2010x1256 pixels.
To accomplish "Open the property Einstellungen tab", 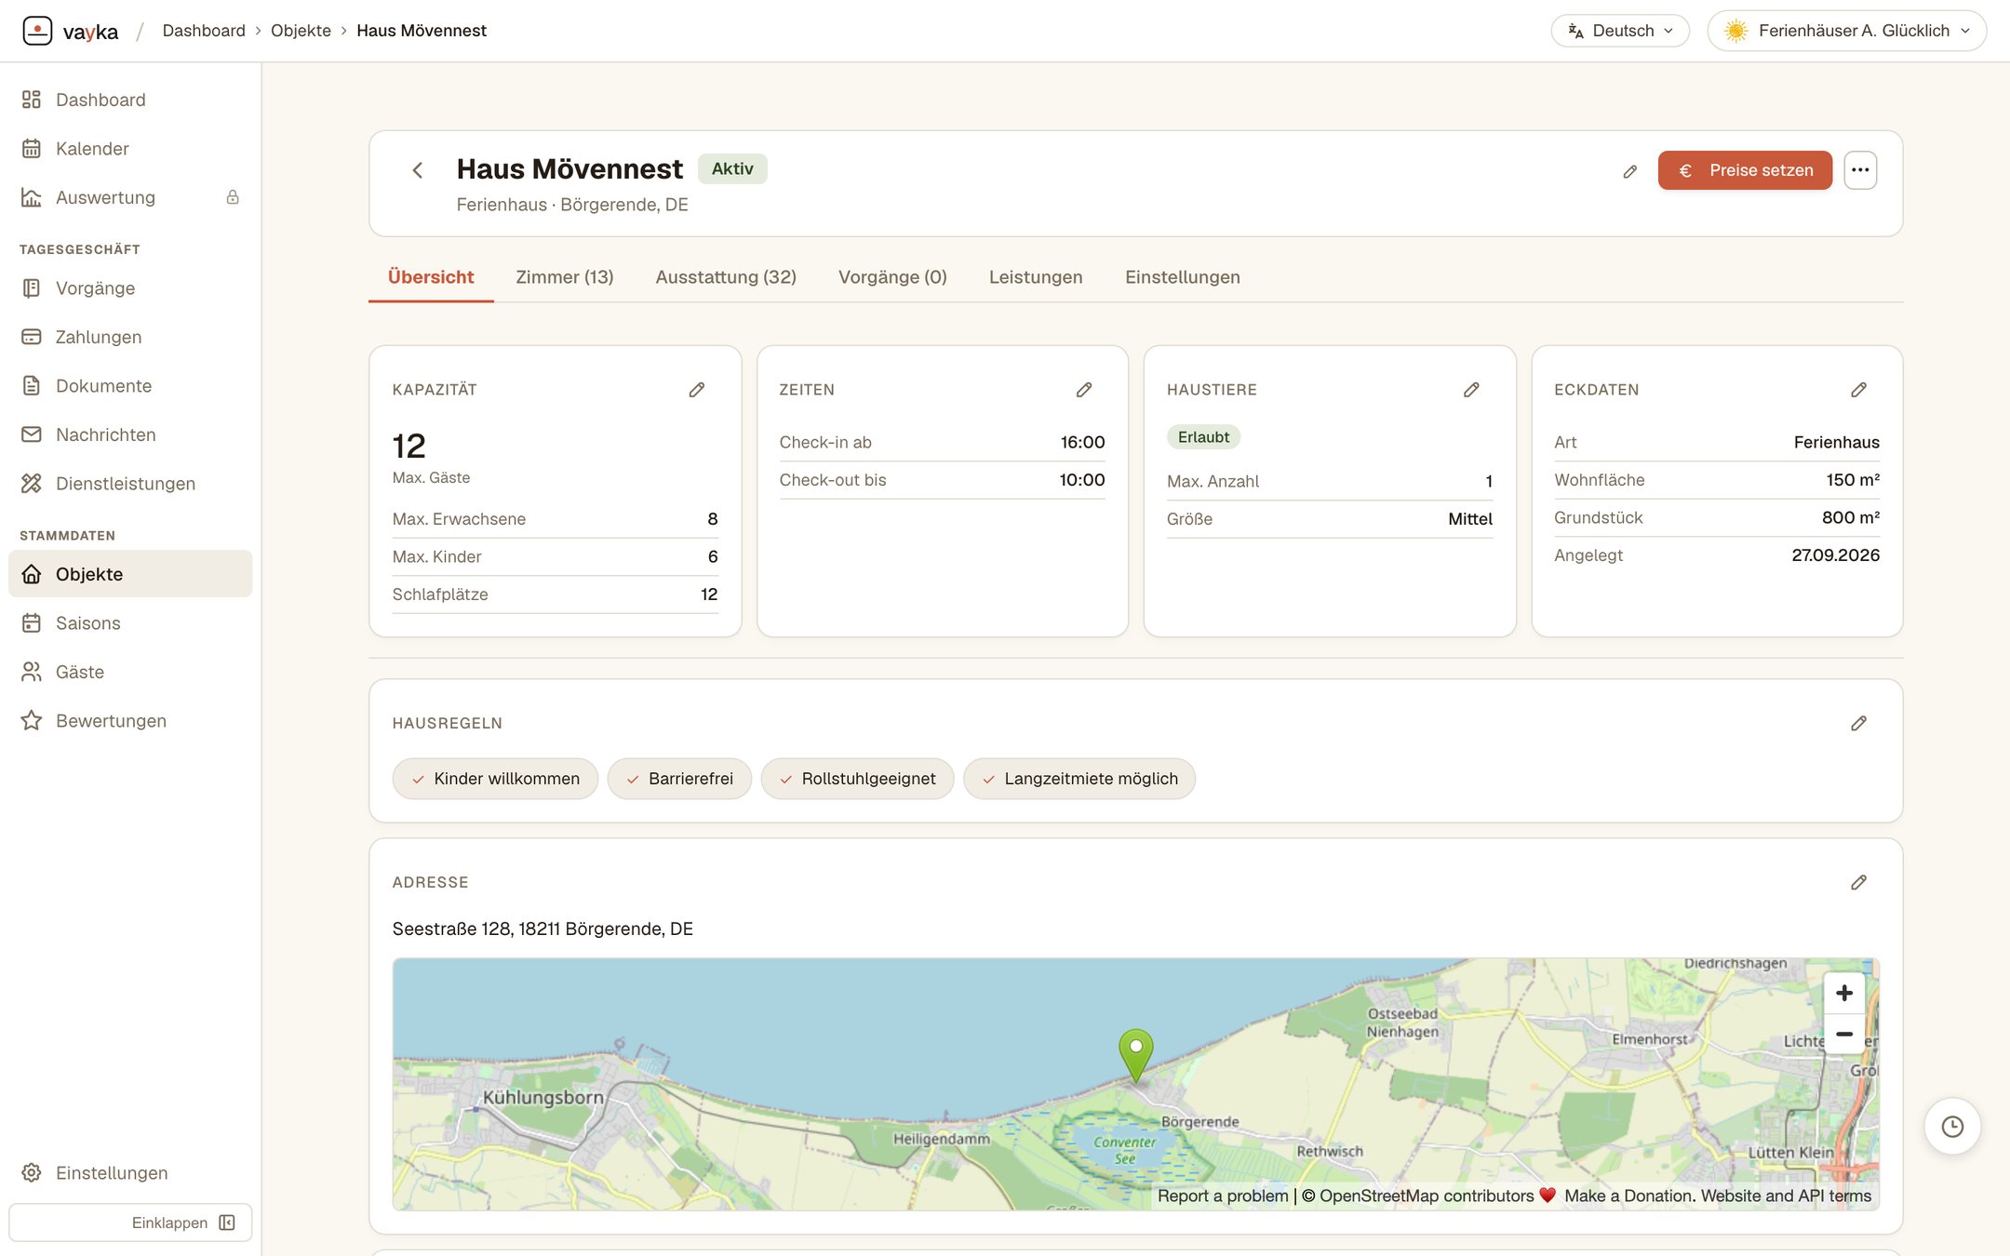I will tap(1182, 277).
